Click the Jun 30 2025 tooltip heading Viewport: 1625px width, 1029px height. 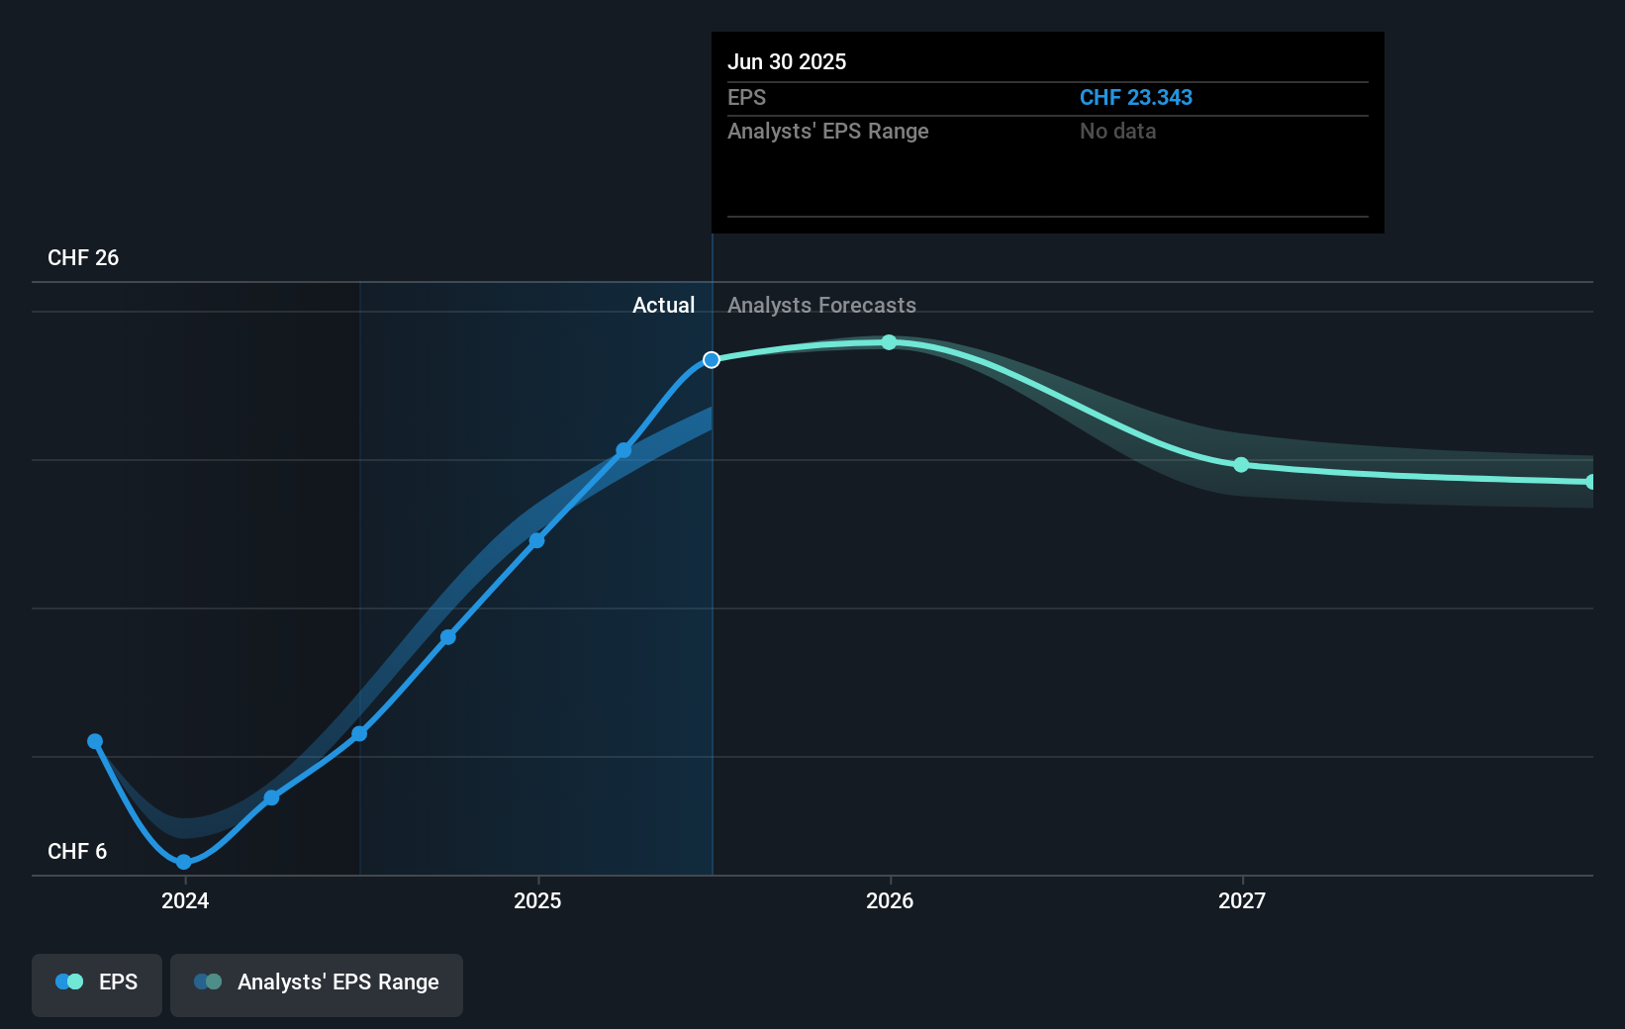point(787,61)
